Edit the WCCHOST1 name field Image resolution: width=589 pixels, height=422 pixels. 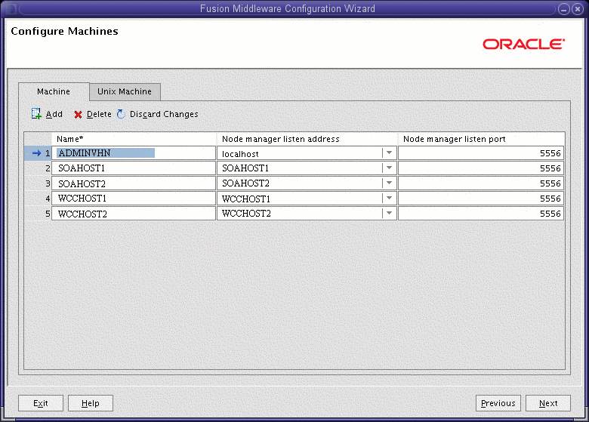pos(134,199)
